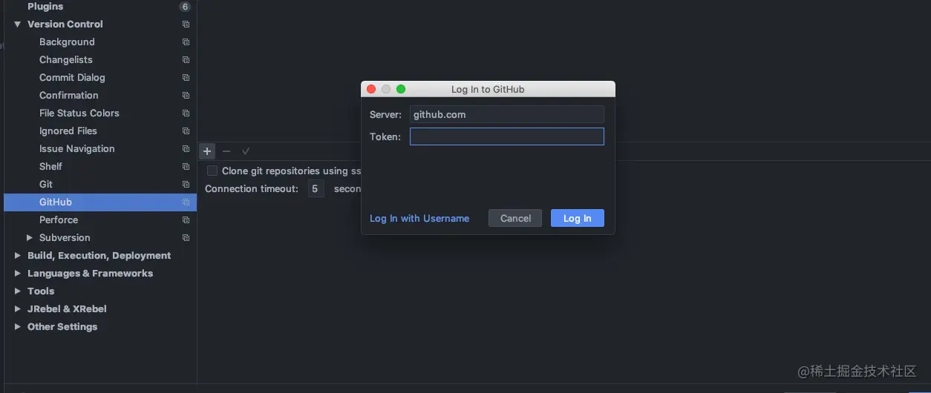
Task: Expand the JRebel & XRebel section
Action: coord(17,309)
